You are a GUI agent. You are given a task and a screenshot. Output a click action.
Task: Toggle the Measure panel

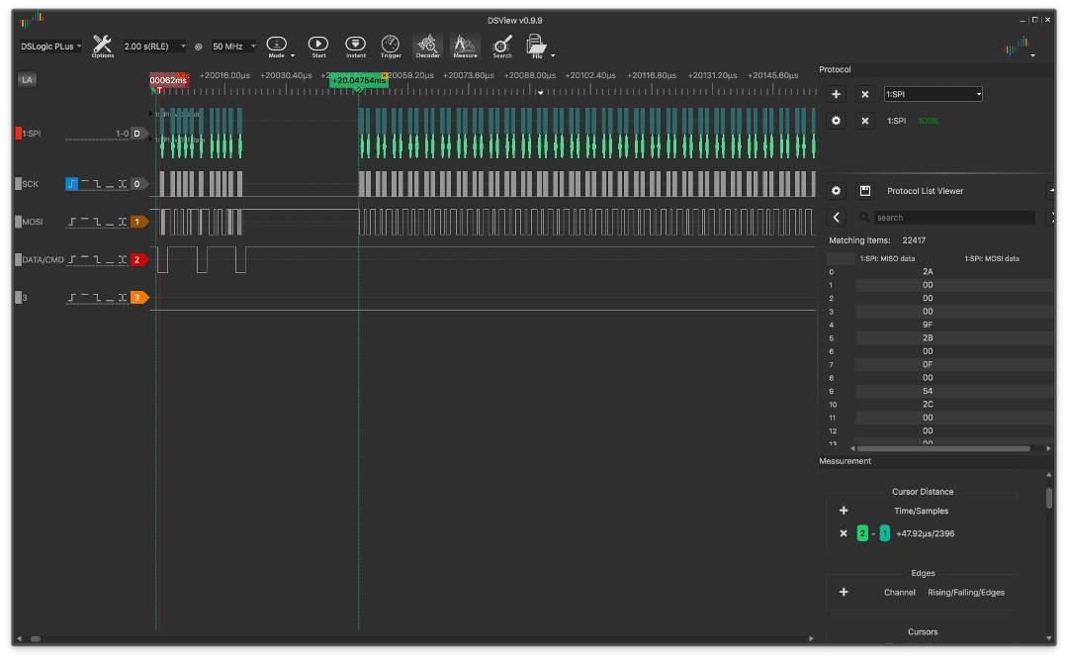pyautogui.click(x=465, y=47)
